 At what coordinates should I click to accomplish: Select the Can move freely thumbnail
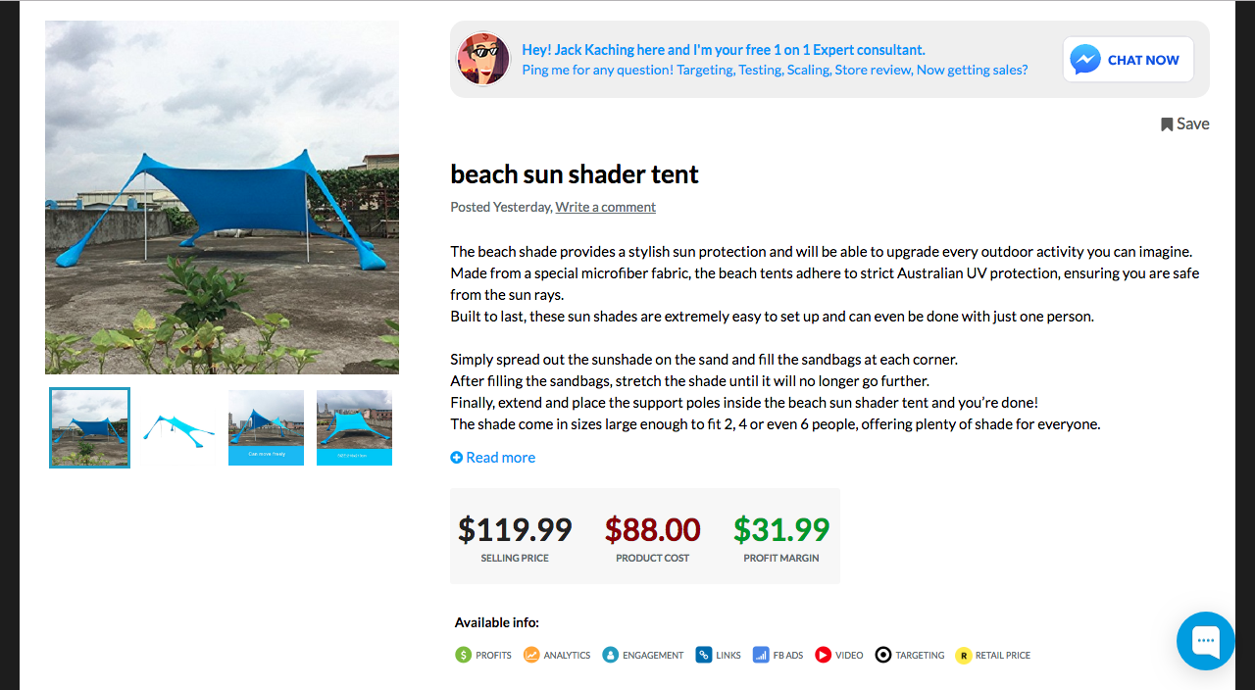[266, 427]
